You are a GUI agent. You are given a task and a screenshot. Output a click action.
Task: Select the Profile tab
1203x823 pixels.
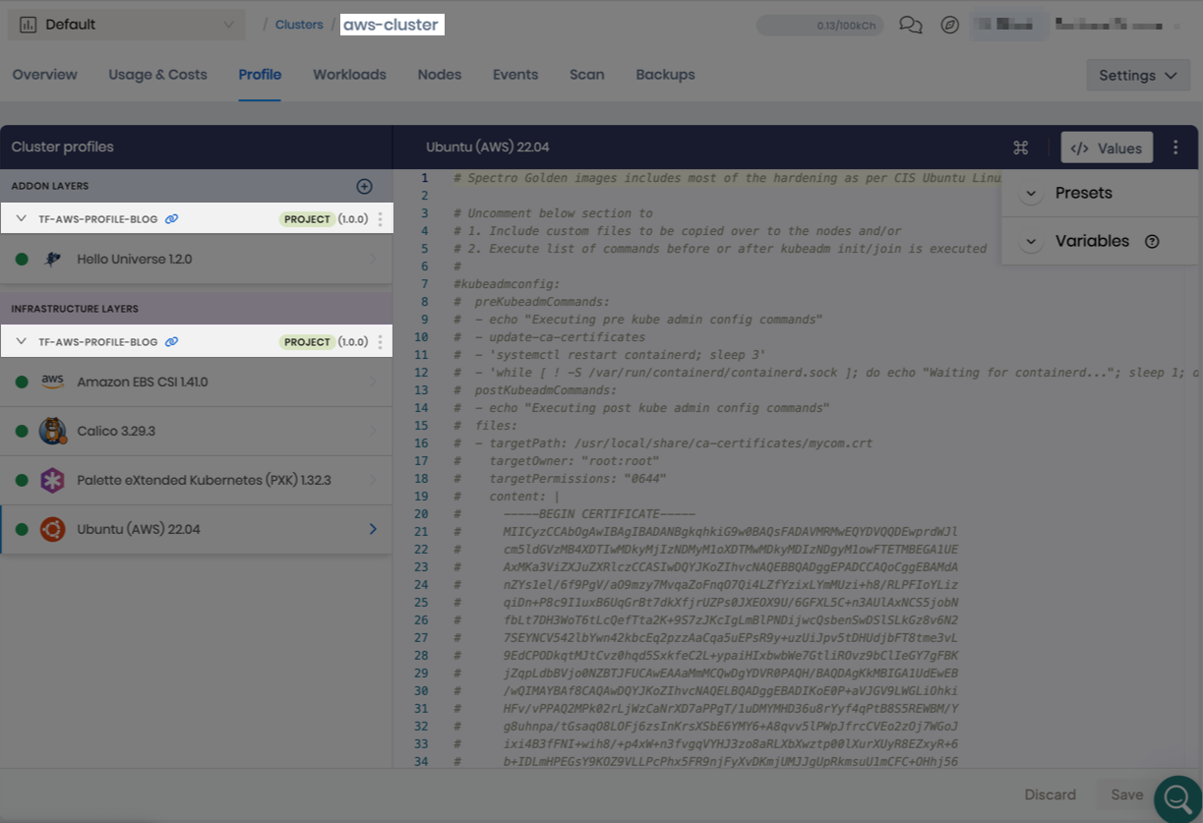click(260, 75)
